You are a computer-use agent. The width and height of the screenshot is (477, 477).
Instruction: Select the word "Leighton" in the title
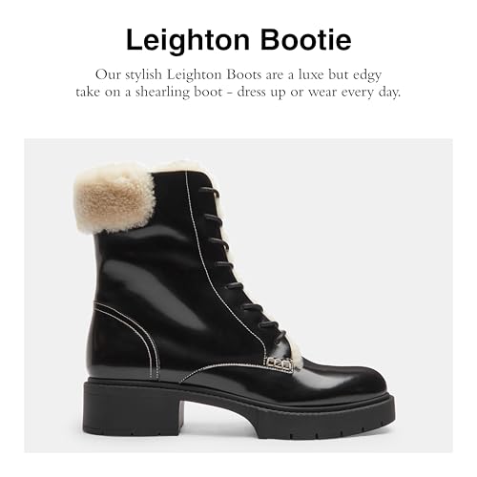[188, 40]
